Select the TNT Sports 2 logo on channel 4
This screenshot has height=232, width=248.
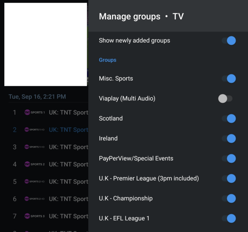34,165
